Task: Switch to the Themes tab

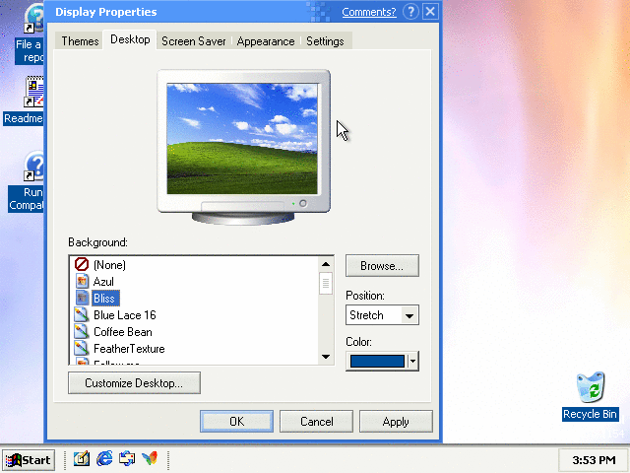Action: (x=80, y=41)
